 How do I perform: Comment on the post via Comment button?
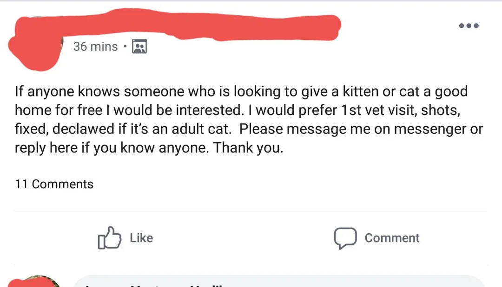point(376,238)
